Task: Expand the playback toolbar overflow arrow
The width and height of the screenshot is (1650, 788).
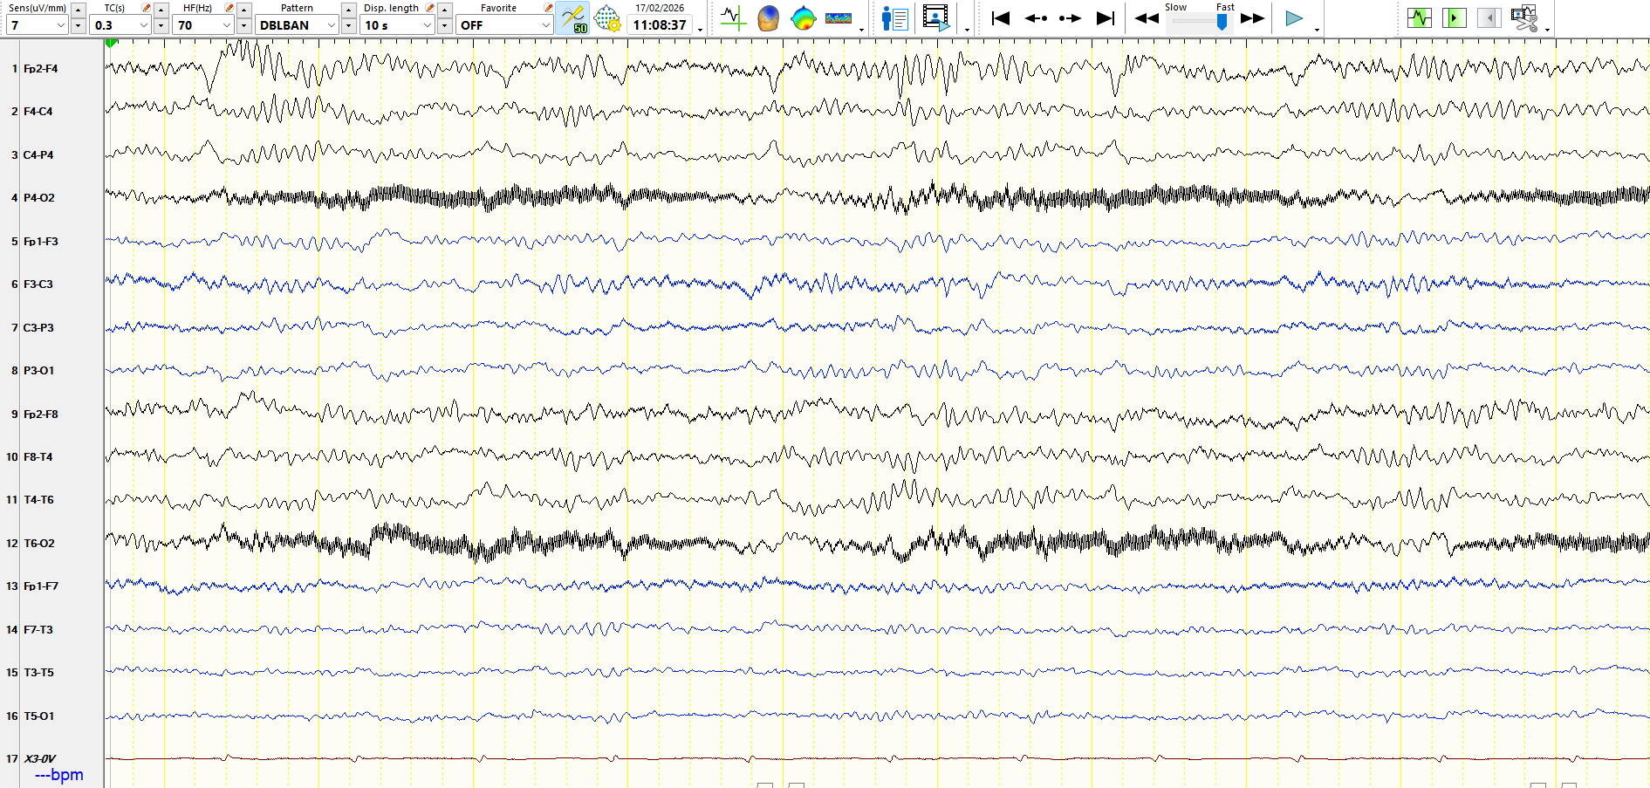Action: point(1317,30)
